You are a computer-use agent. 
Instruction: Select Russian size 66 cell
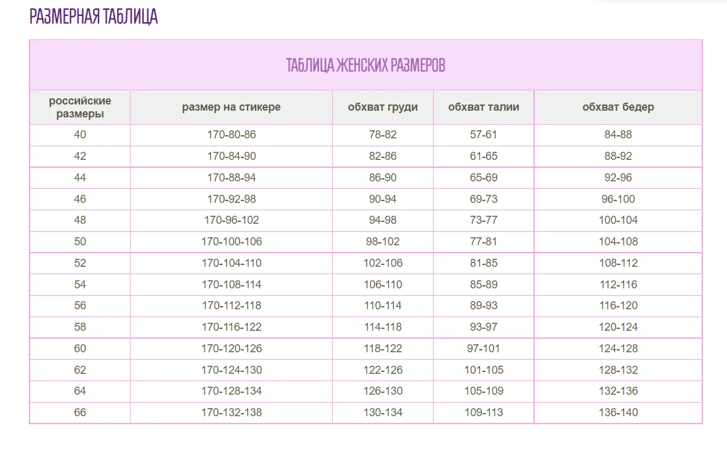click(79, 412)
